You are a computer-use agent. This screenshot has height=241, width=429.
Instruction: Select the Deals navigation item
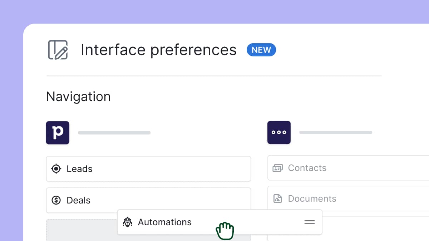[78, 200]
